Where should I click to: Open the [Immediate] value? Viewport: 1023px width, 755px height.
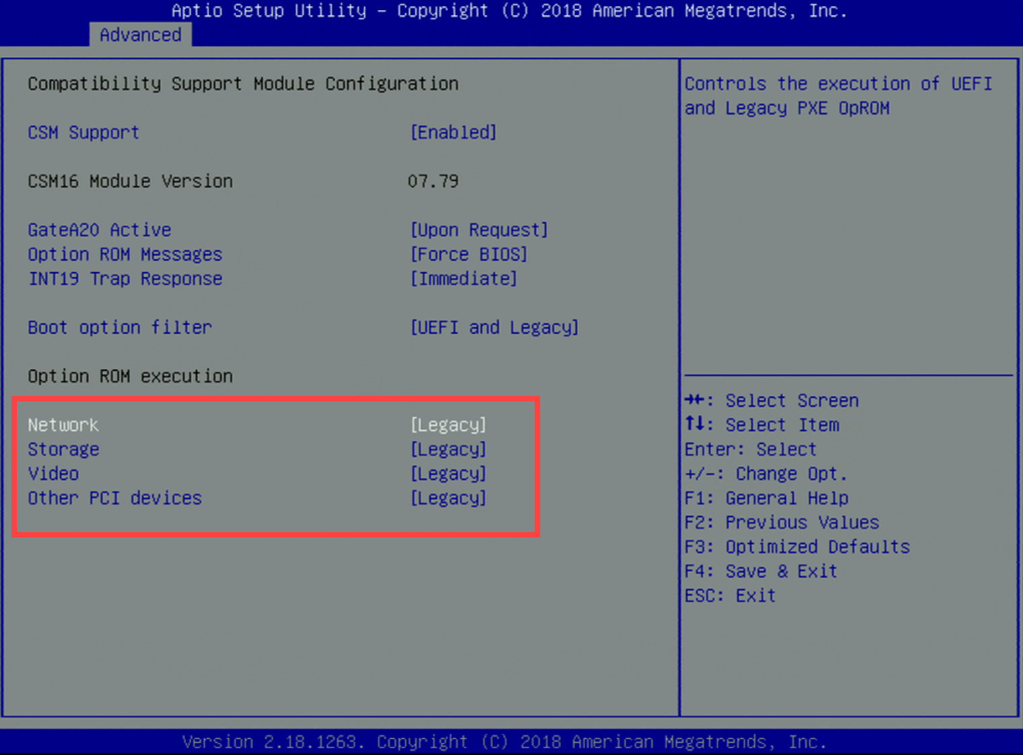click(463, 278)
